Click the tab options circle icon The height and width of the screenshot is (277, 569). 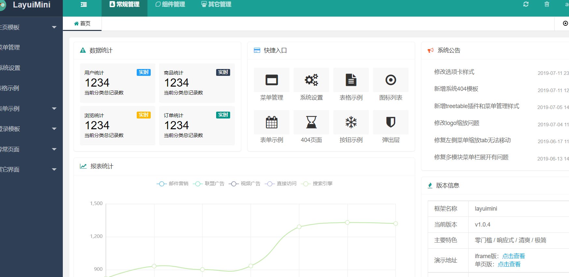pos(565,23)
